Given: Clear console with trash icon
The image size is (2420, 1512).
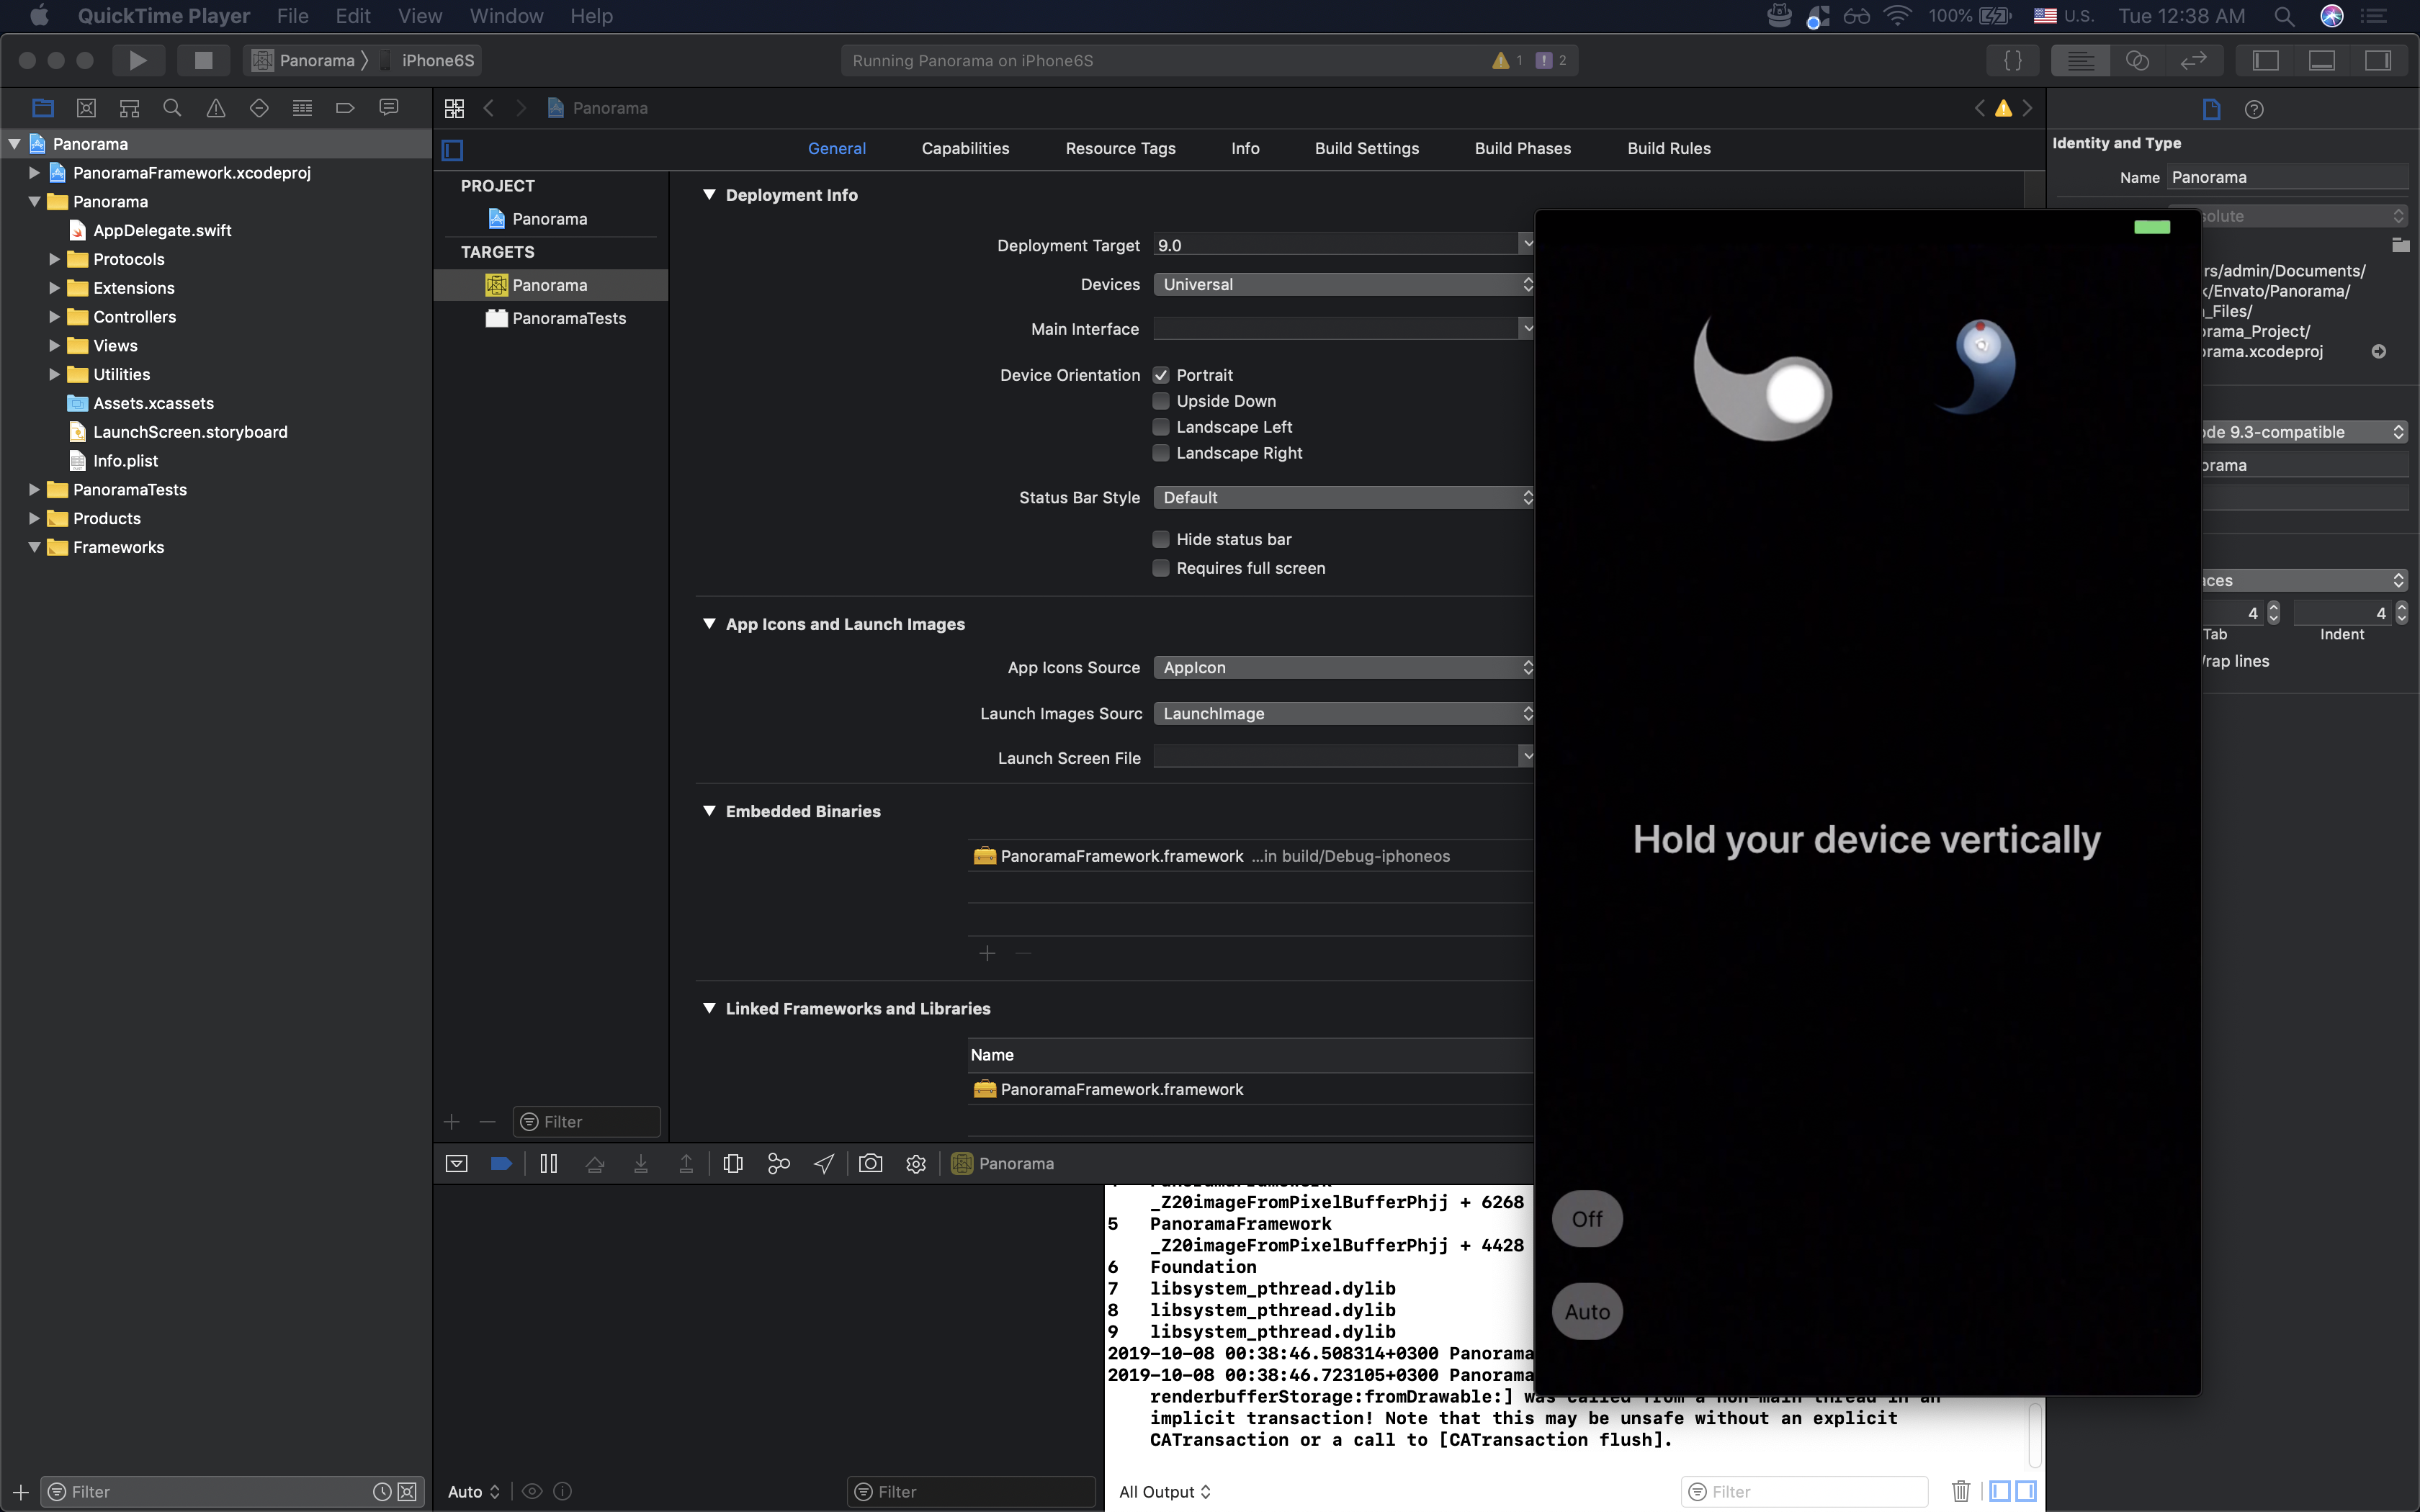Looking at the screenshot, I should (x=1960, y=1491).
